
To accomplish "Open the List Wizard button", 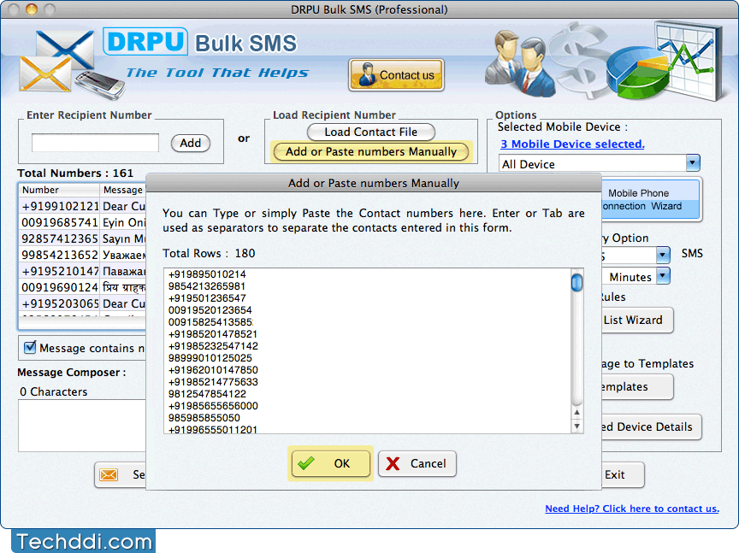I will coord(637,321).
